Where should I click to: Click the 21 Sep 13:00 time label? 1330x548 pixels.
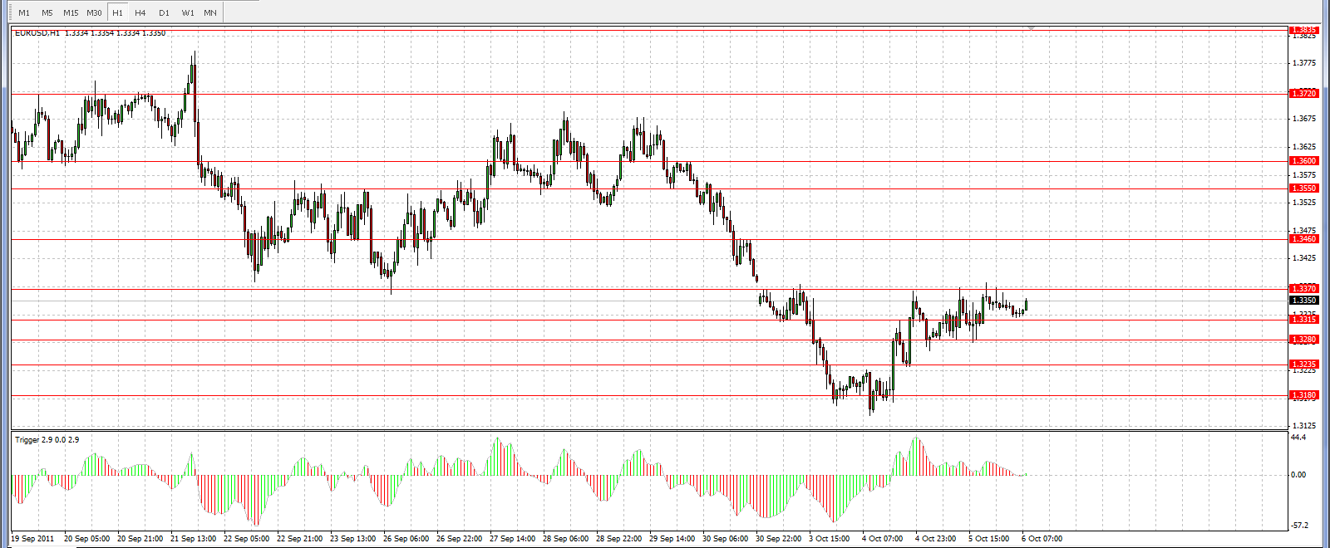194,539
